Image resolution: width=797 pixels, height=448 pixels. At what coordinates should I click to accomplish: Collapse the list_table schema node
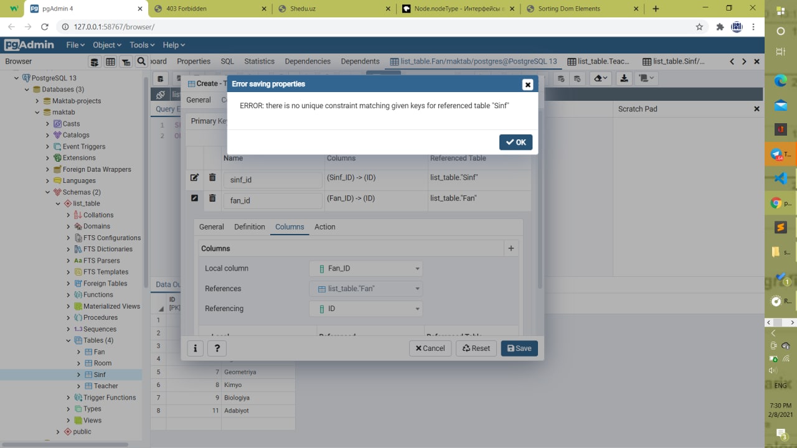[59, 203]
